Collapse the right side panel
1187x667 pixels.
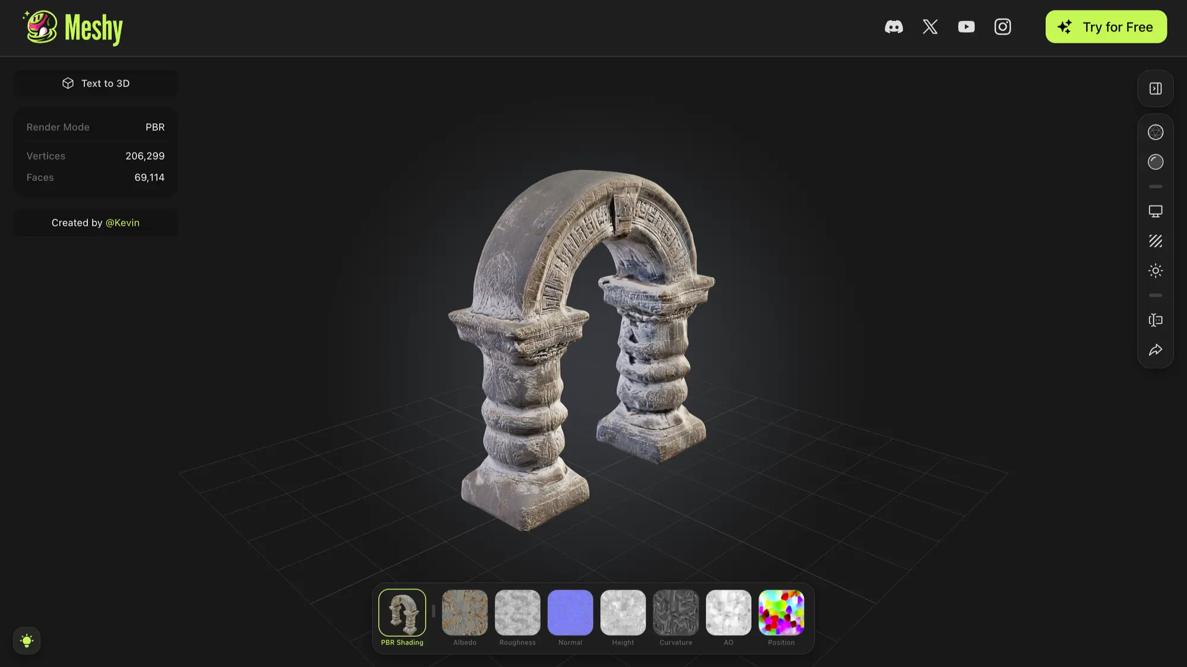point(1155,88)
